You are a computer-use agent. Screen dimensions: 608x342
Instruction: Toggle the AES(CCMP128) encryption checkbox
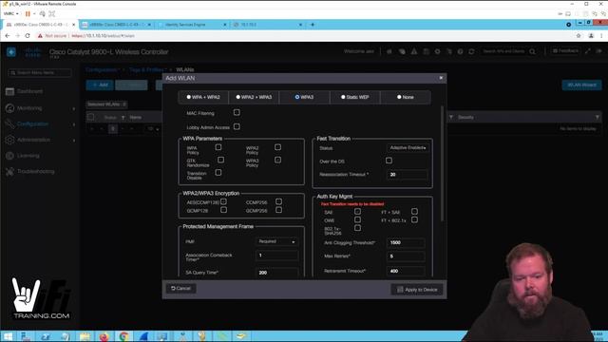[x=223, y=201]
